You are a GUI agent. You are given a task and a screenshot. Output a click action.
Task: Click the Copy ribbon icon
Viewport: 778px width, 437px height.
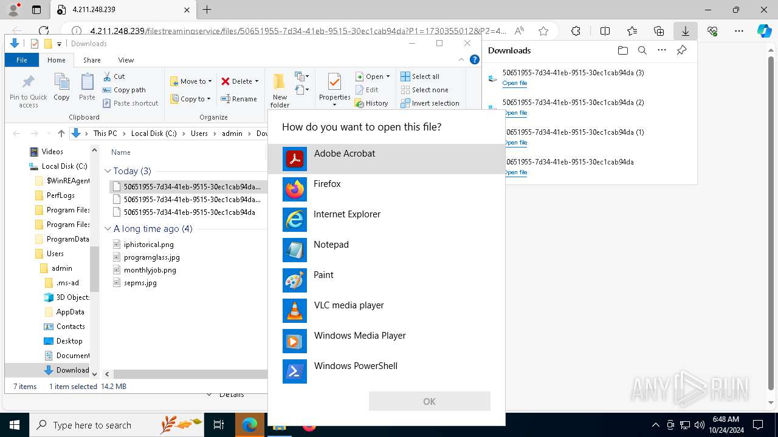[61, 87]
